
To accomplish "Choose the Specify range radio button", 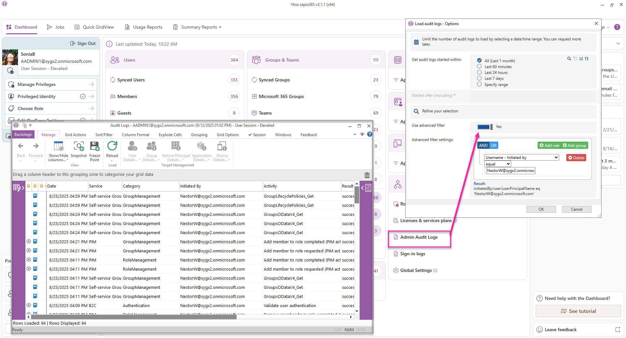I will [479, 84].
